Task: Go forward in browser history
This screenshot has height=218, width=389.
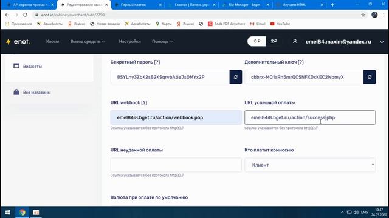Action: 16,15
